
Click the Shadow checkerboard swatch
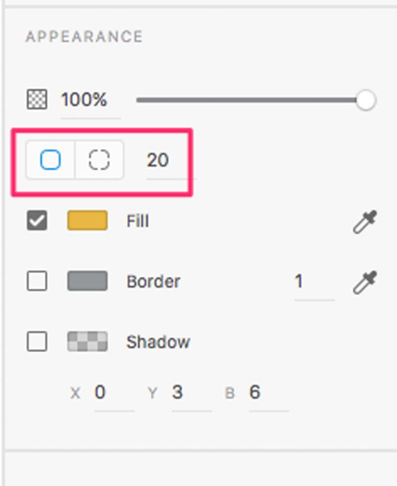pos(87,341)
